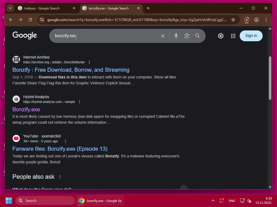The height and width of the screenshot is (207, 277).
Task: Close the bonzify.exe Google Search tab
Action: click(x=138, y=8)
